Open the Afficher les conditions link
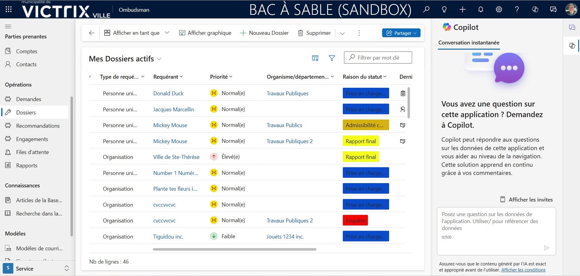This screenshot has height=276, width=580. click(x=523, y=270)
